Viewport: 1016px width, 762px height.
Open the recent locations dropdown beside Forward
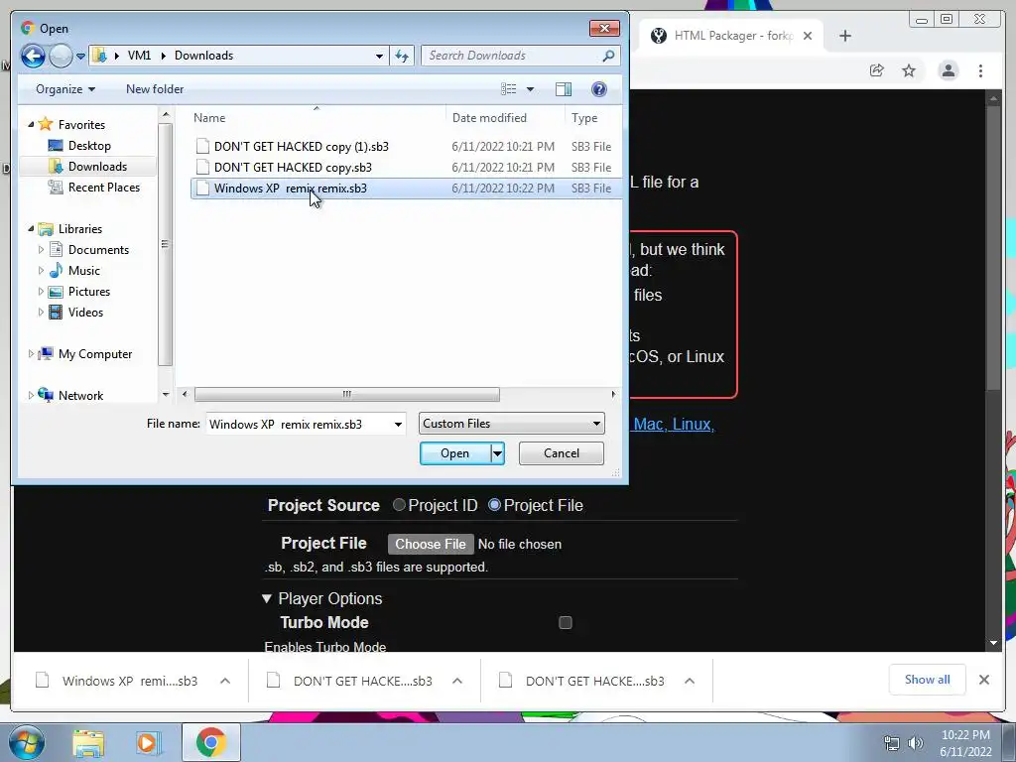point(81,57)
